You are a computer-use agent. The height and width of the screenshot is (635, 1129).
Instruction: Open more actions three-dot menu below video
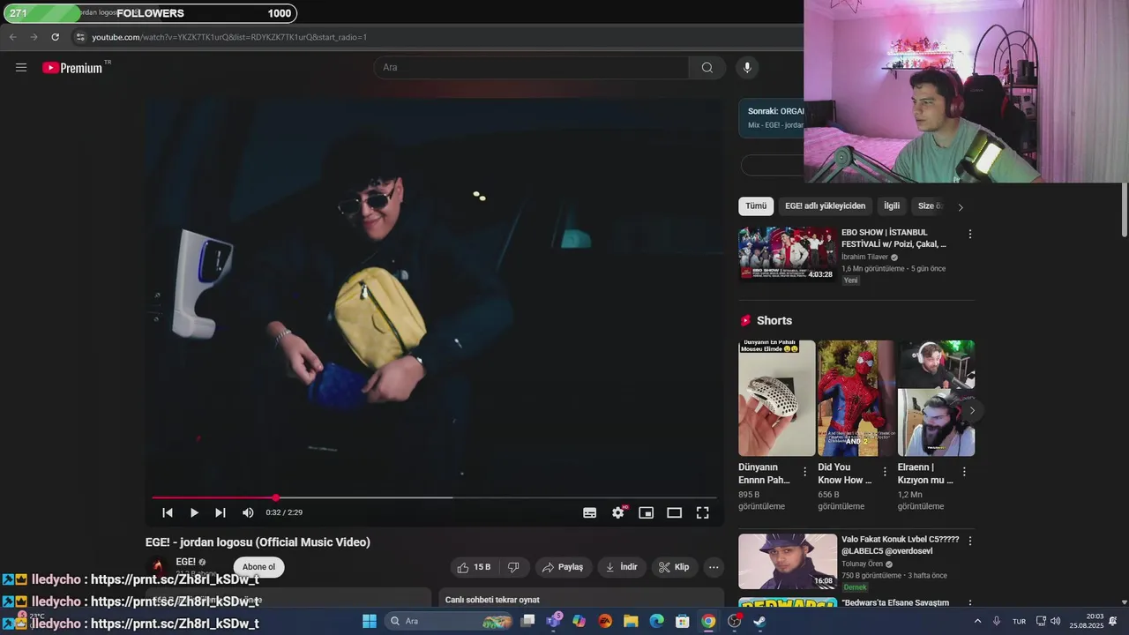pyautogui.click(x=714, y=567)
